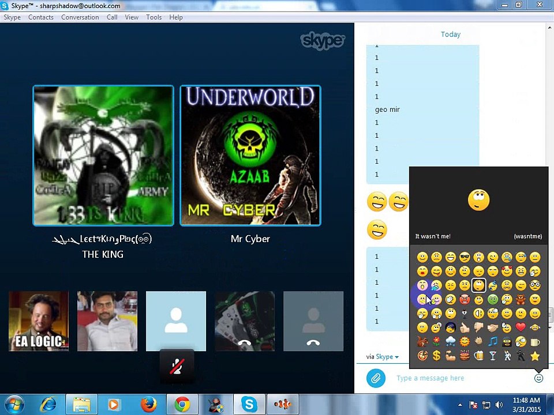The image size is (554, 415).
Task: Insert the bandit masked face emoticon
Action: (507, 342)
